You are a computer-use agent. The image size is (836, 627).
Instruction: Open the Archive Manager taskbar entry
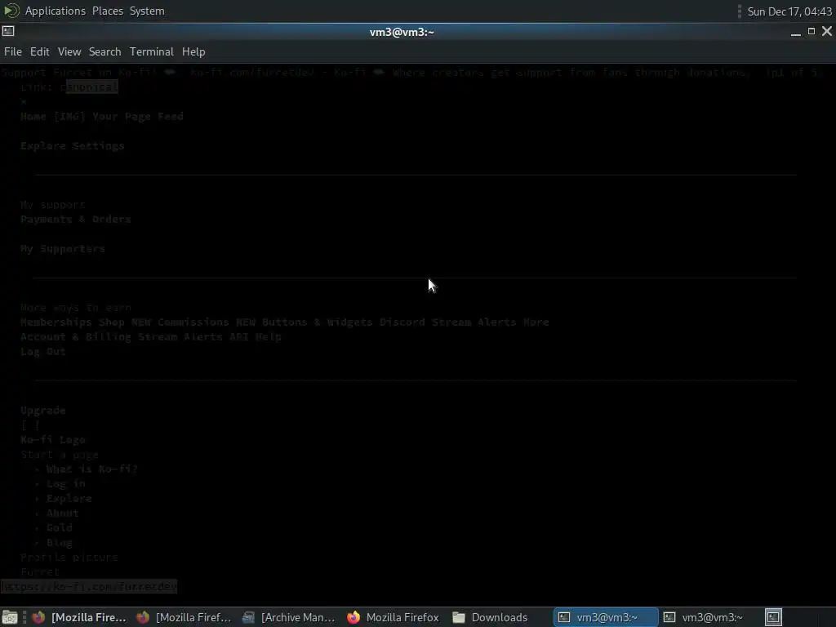289,617
